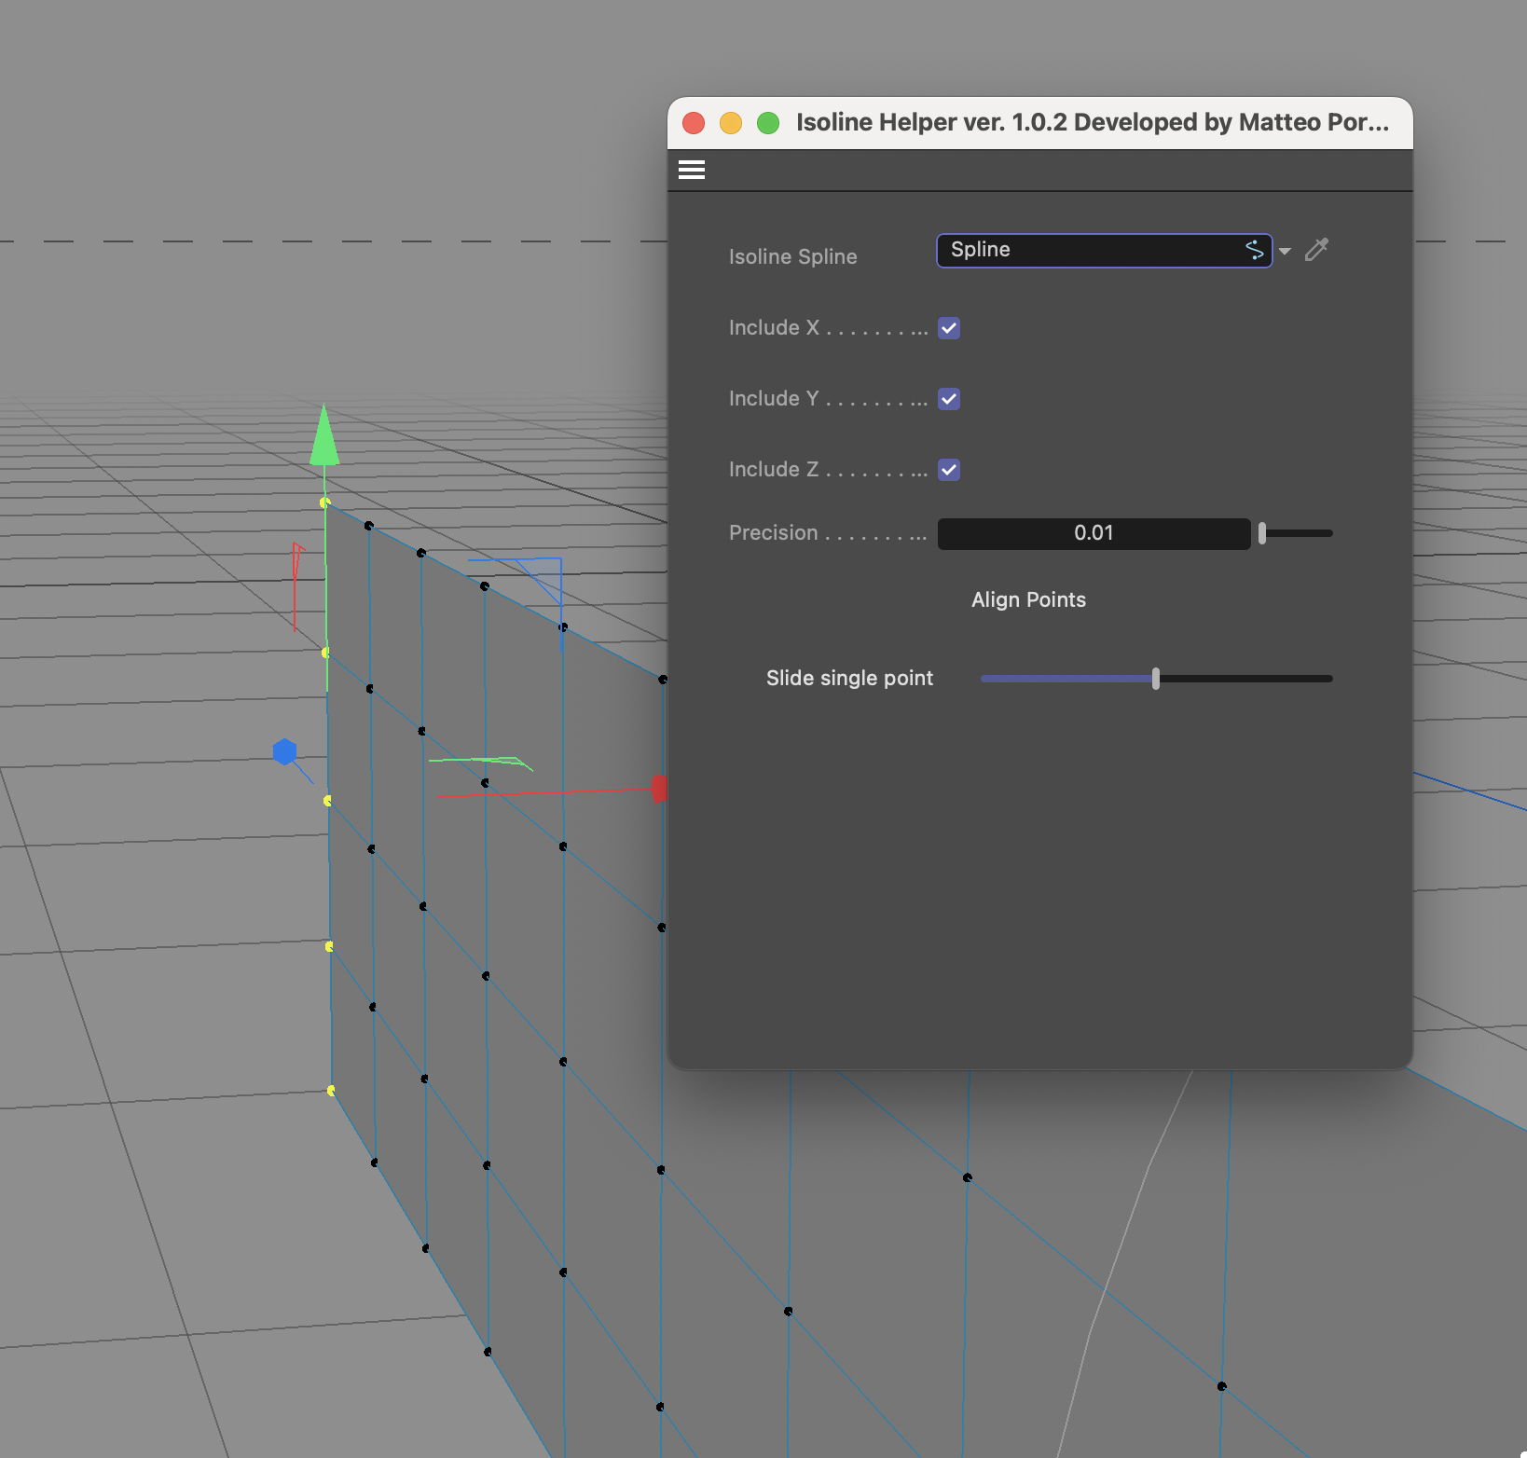Click the red plane handle near Y axis
Image resolution: width=1527 pixels, height=1458 pixels.
[x=297, y=583]
